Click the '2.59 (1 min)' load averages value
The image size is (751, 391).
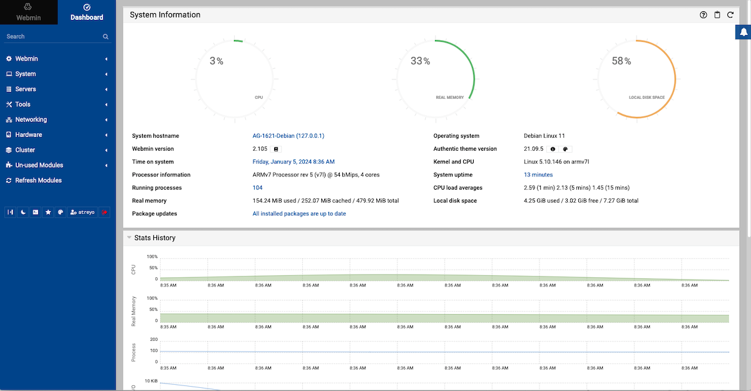tap(576, 188)
